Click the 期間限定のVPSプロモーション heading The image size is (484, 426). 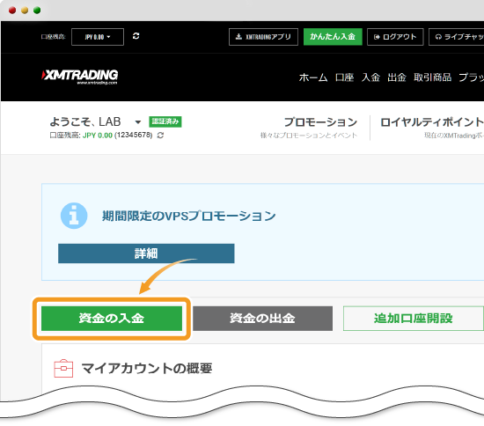(x=188, y=216)
